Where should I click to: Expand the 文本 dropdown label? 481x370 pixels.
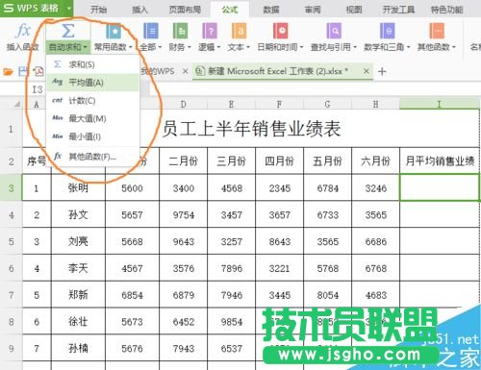239,47
